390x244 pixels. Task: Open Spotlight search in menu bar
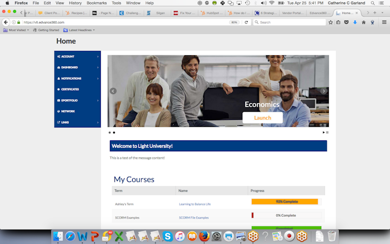(373, 3)
